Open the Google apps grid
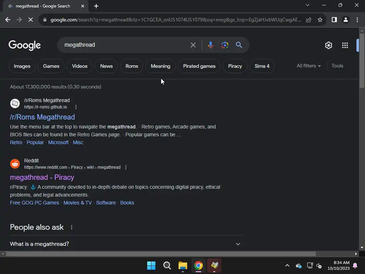This screenshot has width=365, height=274. click(345, 45)
